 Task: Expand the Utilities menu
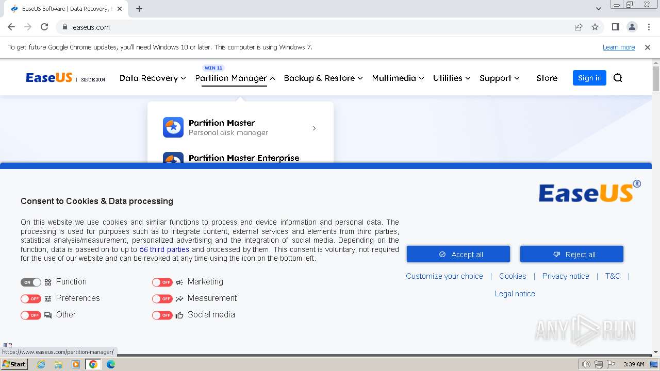click(x=452, y=78)
